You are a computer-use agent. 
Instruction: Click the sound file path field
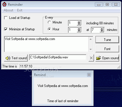point(58,57)
